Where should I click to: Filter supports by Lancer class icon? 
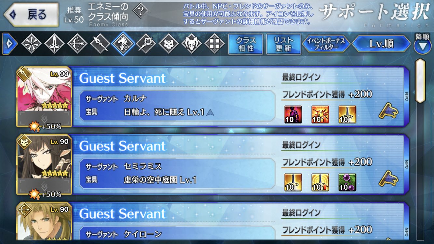pyautogui.click(x=100, y=44)
